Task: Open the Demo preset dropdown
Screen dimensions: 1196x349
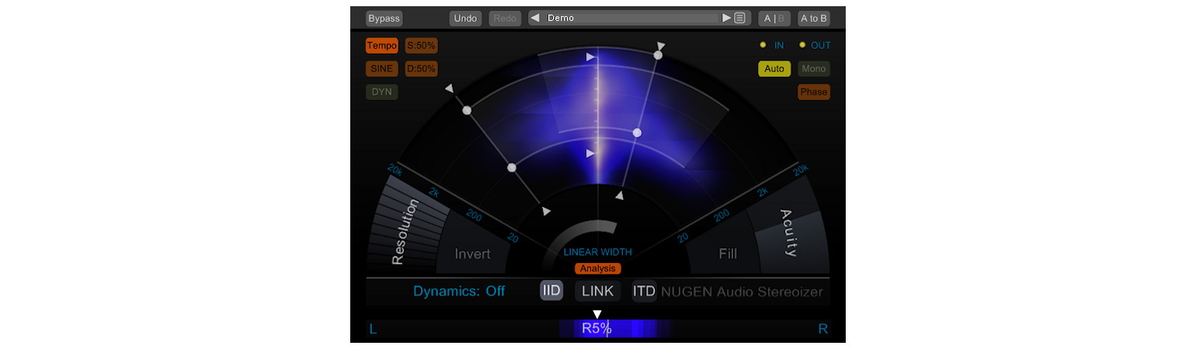Action: click(x=633, y=18)
